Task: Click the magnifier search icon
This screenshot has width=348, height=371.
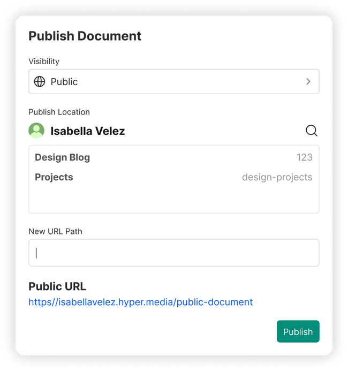Action: [311, 131]
